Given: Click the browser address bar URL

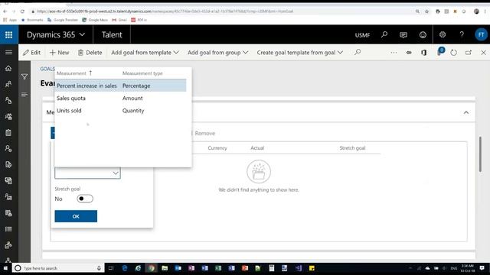Looking at the screenshot, I should 165,11.
